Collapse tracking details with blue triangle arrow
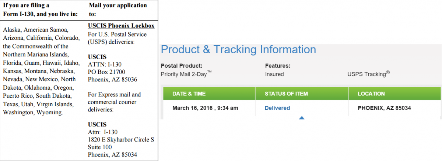 (x=302, y=118)
